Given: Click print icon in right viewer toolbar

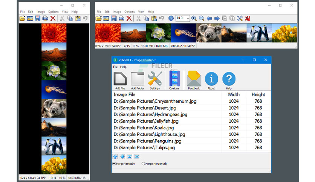Looking at the screenshot, I should 122,18.
